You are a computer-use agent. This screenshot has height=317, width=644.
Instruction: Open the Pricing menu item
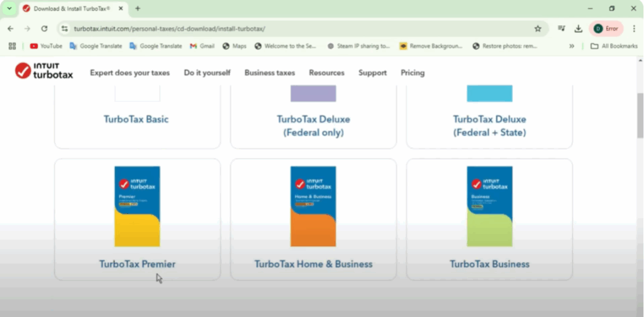[x=413, y=73]
